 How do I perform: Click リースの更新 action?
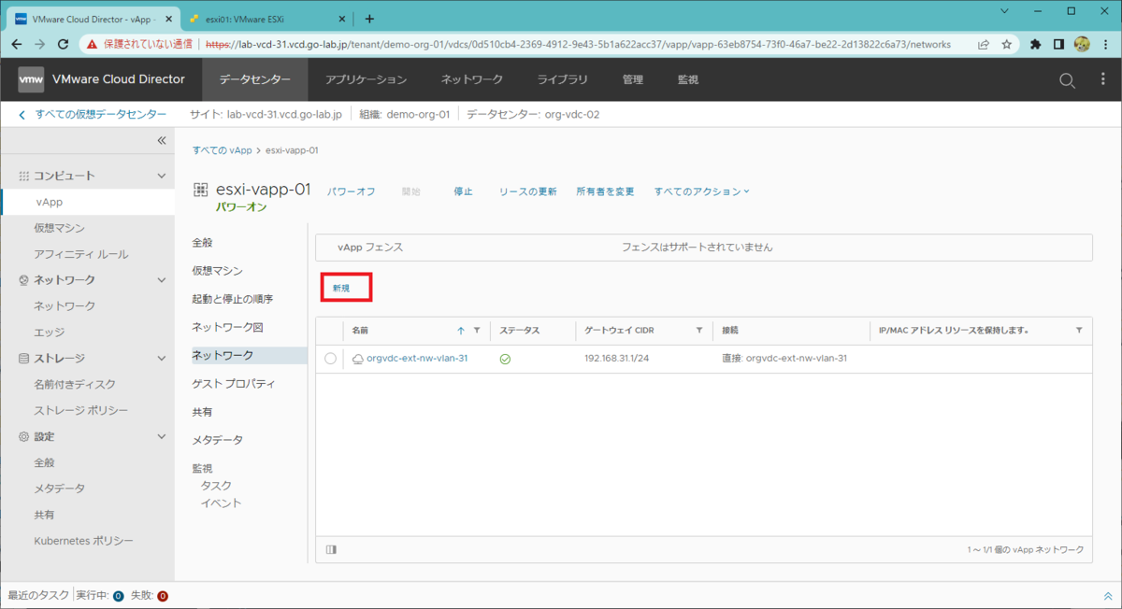point(527,191)
